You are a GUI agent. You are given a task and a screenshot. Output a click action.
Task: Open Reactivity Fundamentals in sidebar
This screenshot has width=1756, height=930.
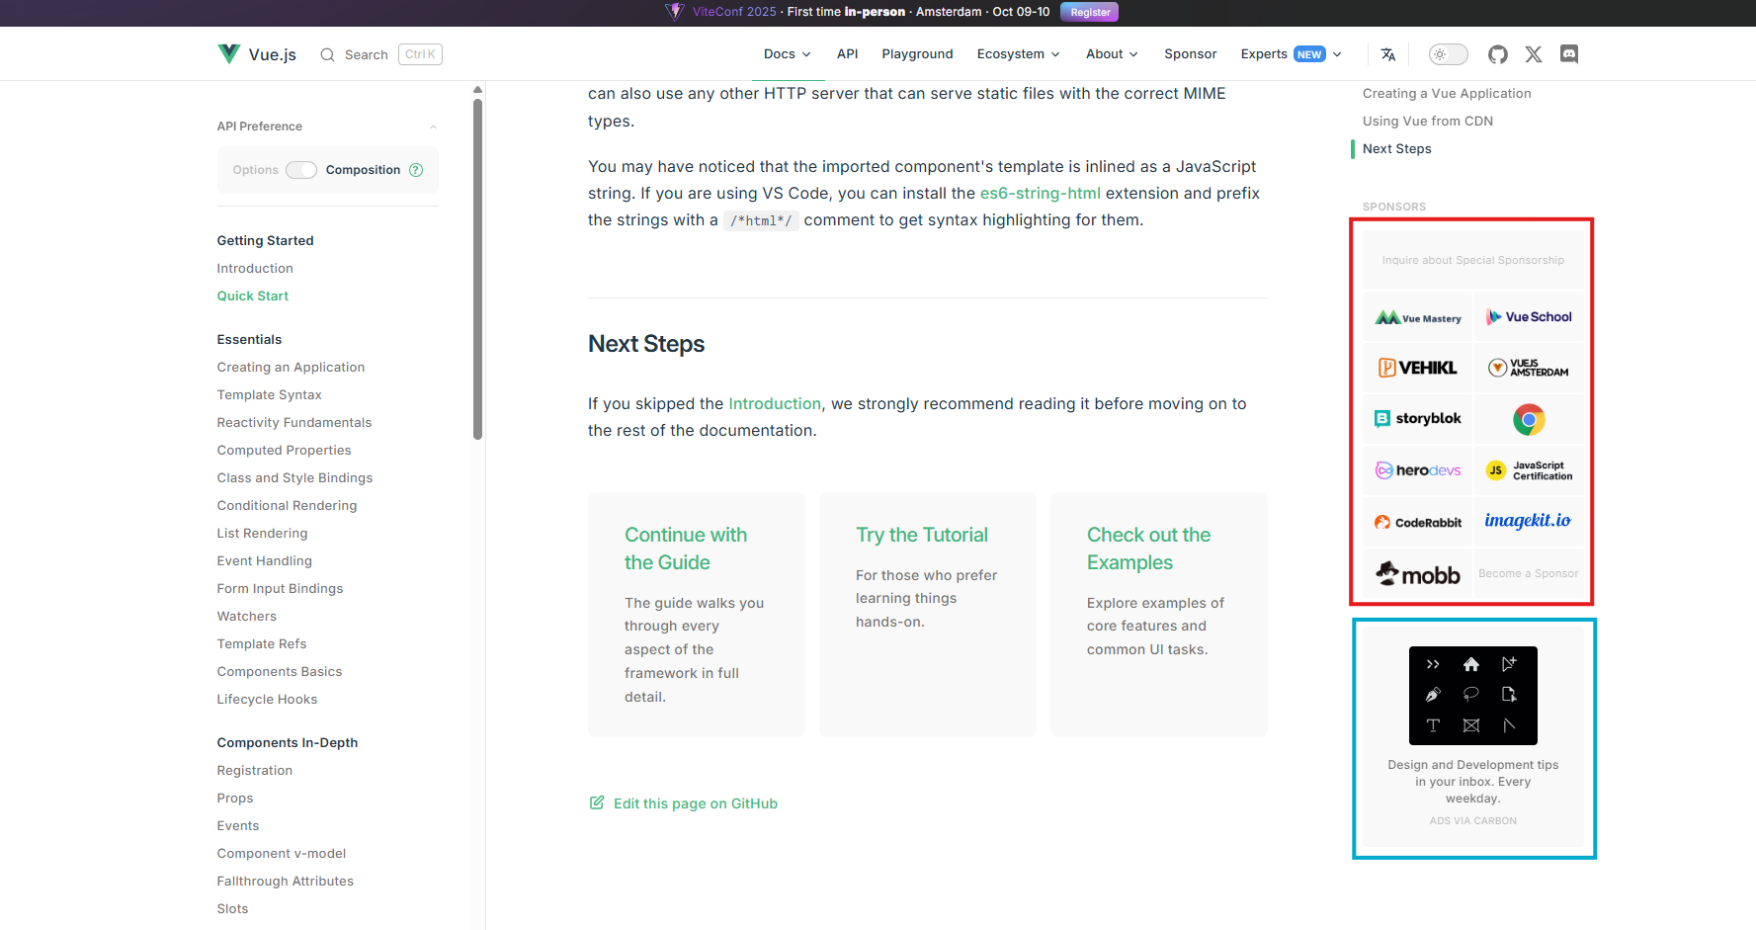point(294,422)
